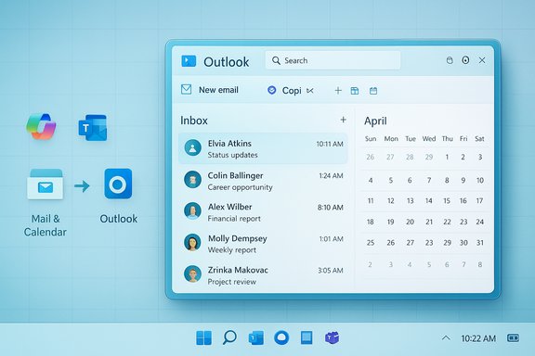Open Elvia Atkins Status updates email
Viewport: 535px width, 356px height.
pos(263,148)
